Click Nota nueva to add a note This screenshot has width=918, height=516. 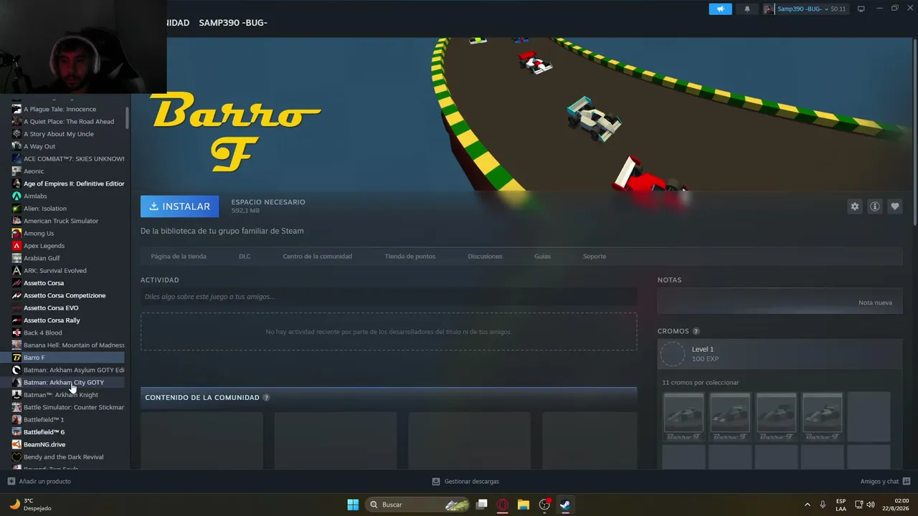(x=875, y=302)
